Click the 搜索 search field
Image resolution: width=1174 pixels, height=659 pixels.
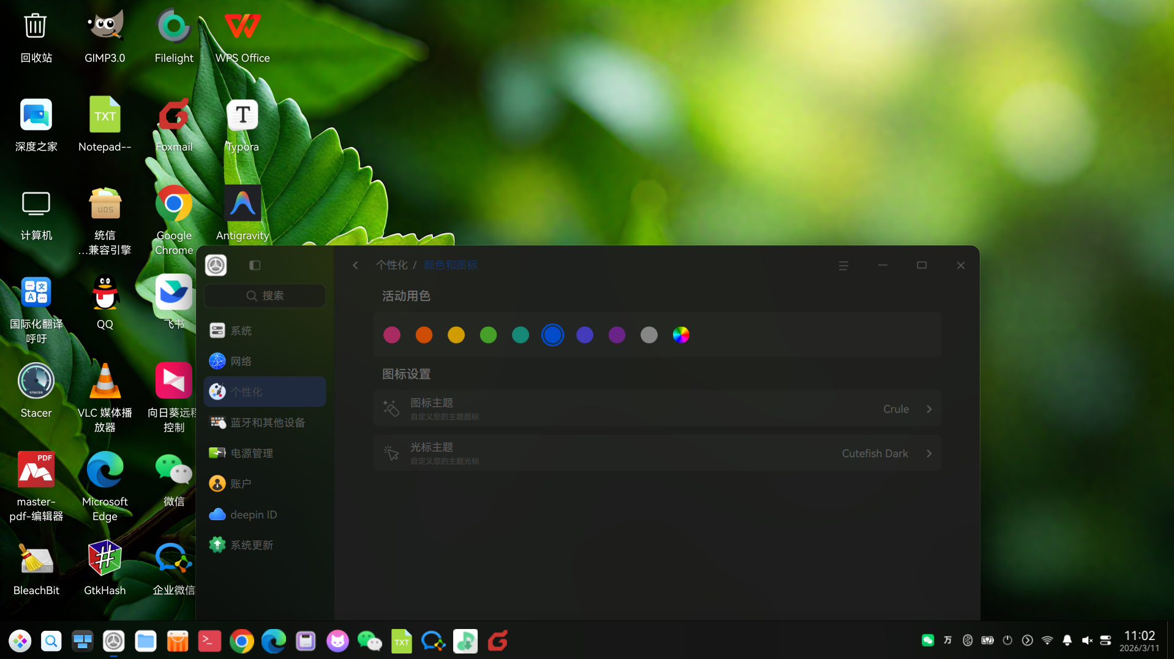click(265, 296)
